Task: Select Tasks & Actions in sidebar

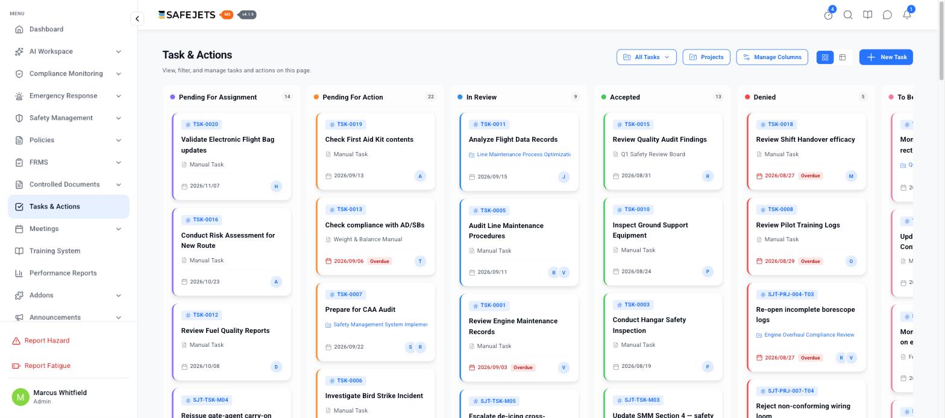Action: [x=69, y=207]
